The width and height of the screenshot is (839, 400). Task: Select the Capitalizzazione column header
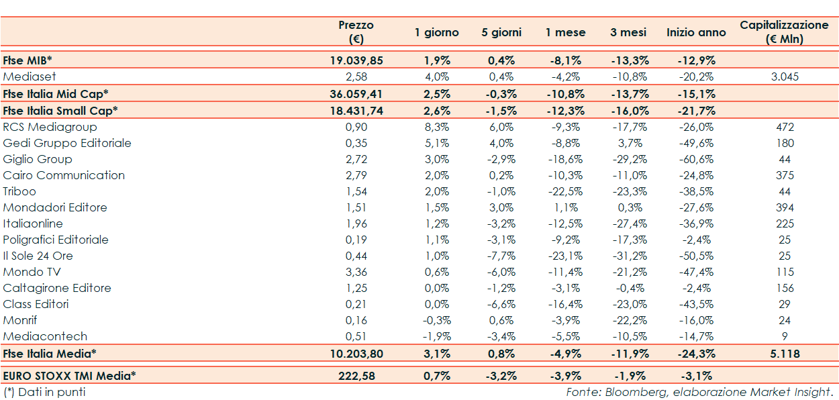coord(784,32)
